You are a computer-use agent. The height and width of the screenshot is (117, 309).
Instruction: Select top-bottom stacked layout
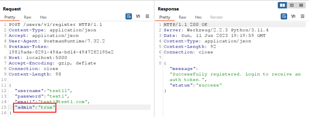pyautogui.click(x=292, y=5)
